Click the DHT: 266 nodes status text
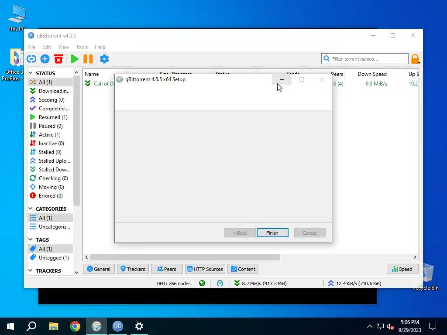447x335 pixels. [x=173, y=284]
